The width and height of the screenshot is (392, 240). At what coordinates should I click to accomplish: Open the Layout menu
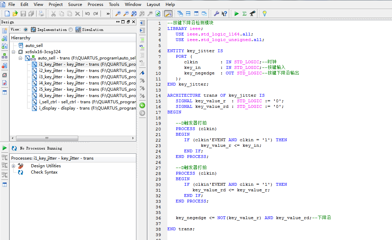[153, 4]
